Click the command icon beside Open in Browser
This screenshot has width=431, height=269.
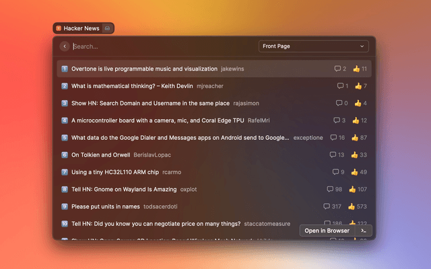[x=364, y=231]
